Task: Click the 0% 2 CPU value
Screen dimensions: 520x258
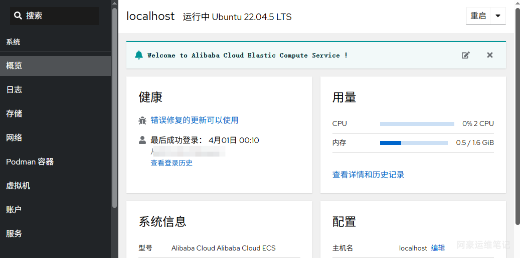Action: 478,123
